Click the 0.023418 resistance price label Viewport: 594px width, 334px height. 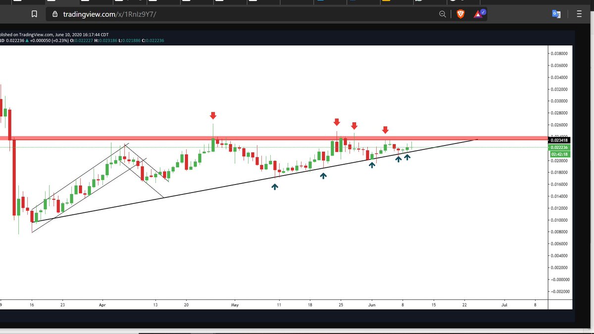click(x=560, y=141)
